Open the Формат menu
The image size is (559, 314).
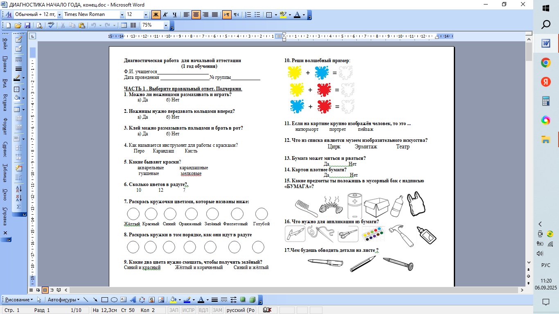pyautogui.click(x=5, y=126)
